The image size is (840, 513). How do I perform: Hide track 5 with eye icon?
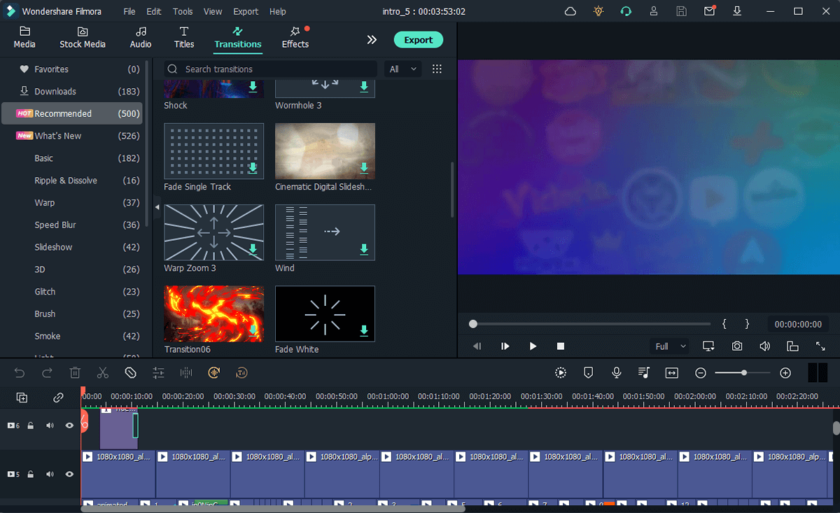[69, 474]
